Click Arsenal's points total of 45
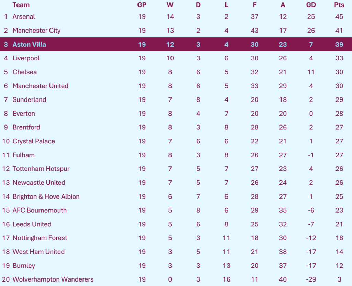The image size is (352, 286). [339, 16]
